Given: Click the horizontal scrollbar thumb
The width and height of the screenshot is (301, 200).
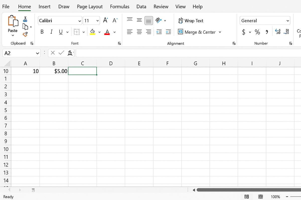Looking at the screenshot, I should click(249, 190).
